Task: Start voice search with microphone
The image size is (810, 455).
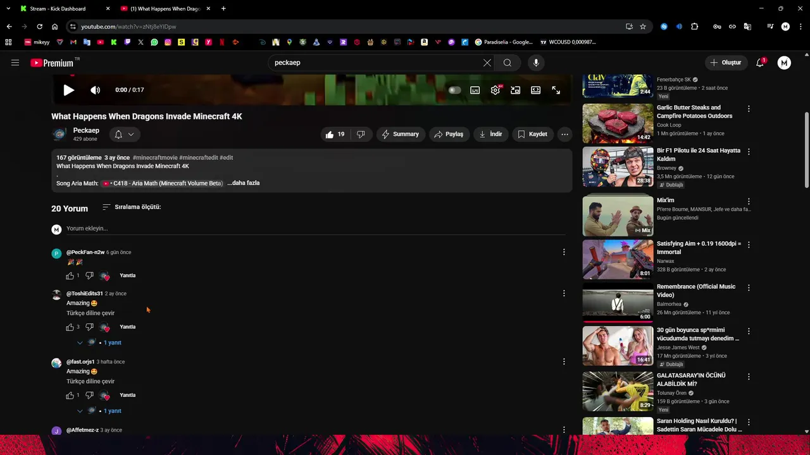Action: tap(536, 63)
